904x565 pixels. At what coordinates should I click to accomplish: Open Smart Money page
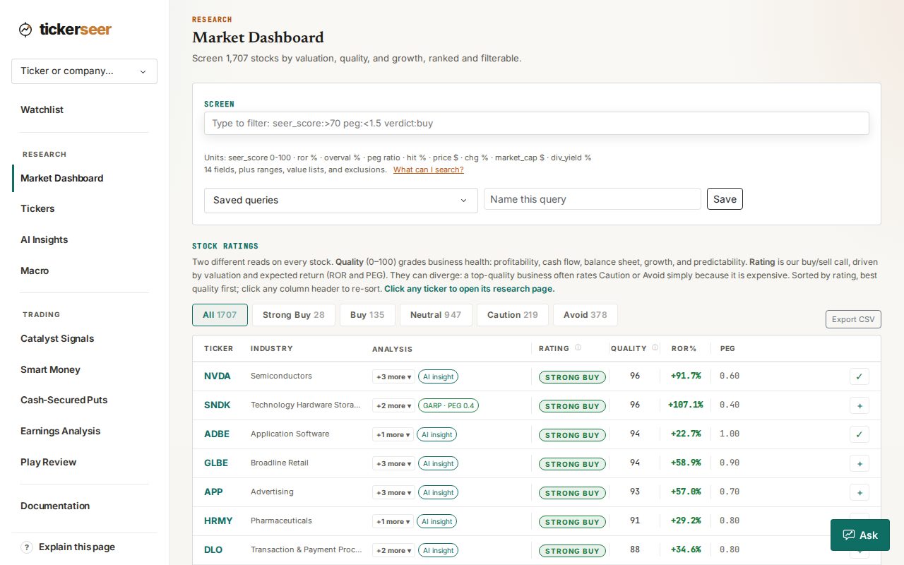pyautogui.click(x=50, y=369)
